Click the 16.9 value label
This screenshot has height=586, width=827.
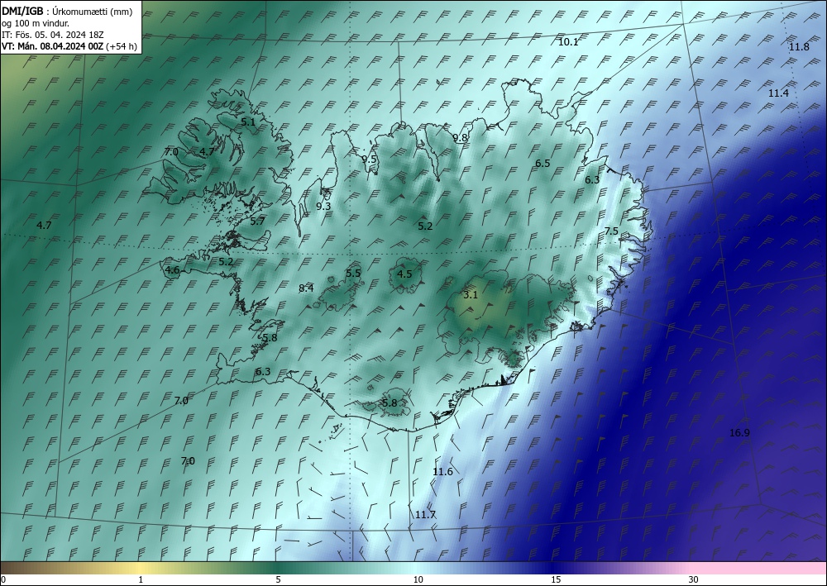[x=739, y=433]
